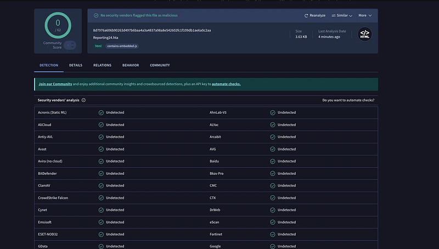Viewport: 439px width, 249px height.
Task: Click the Avira (no cloud) check icon
Action: coord(101,161)
